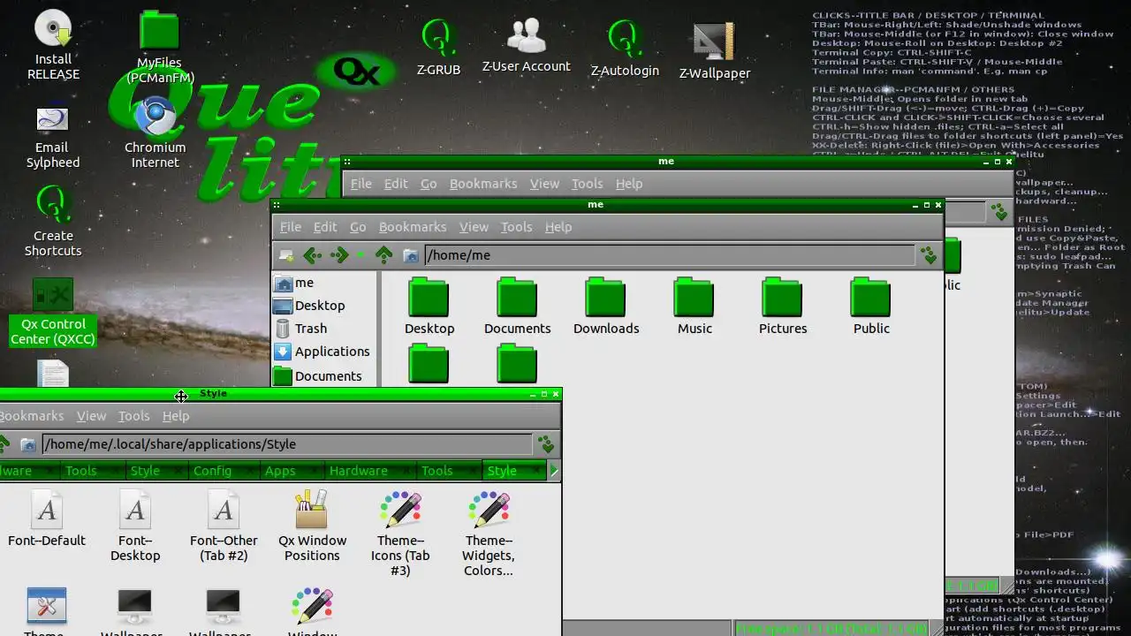Open Tools menu in the Style window
The width and height of the screenshot is (1131, 636).
[133, 416]
